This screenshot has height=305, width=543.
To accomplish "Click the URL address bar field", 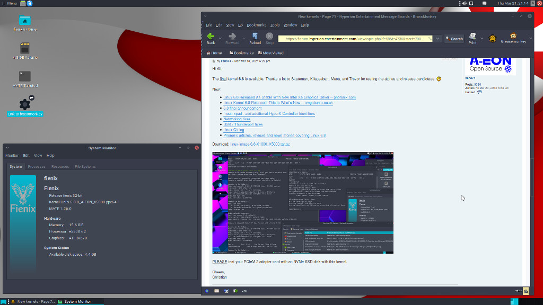I will point(355,39).
